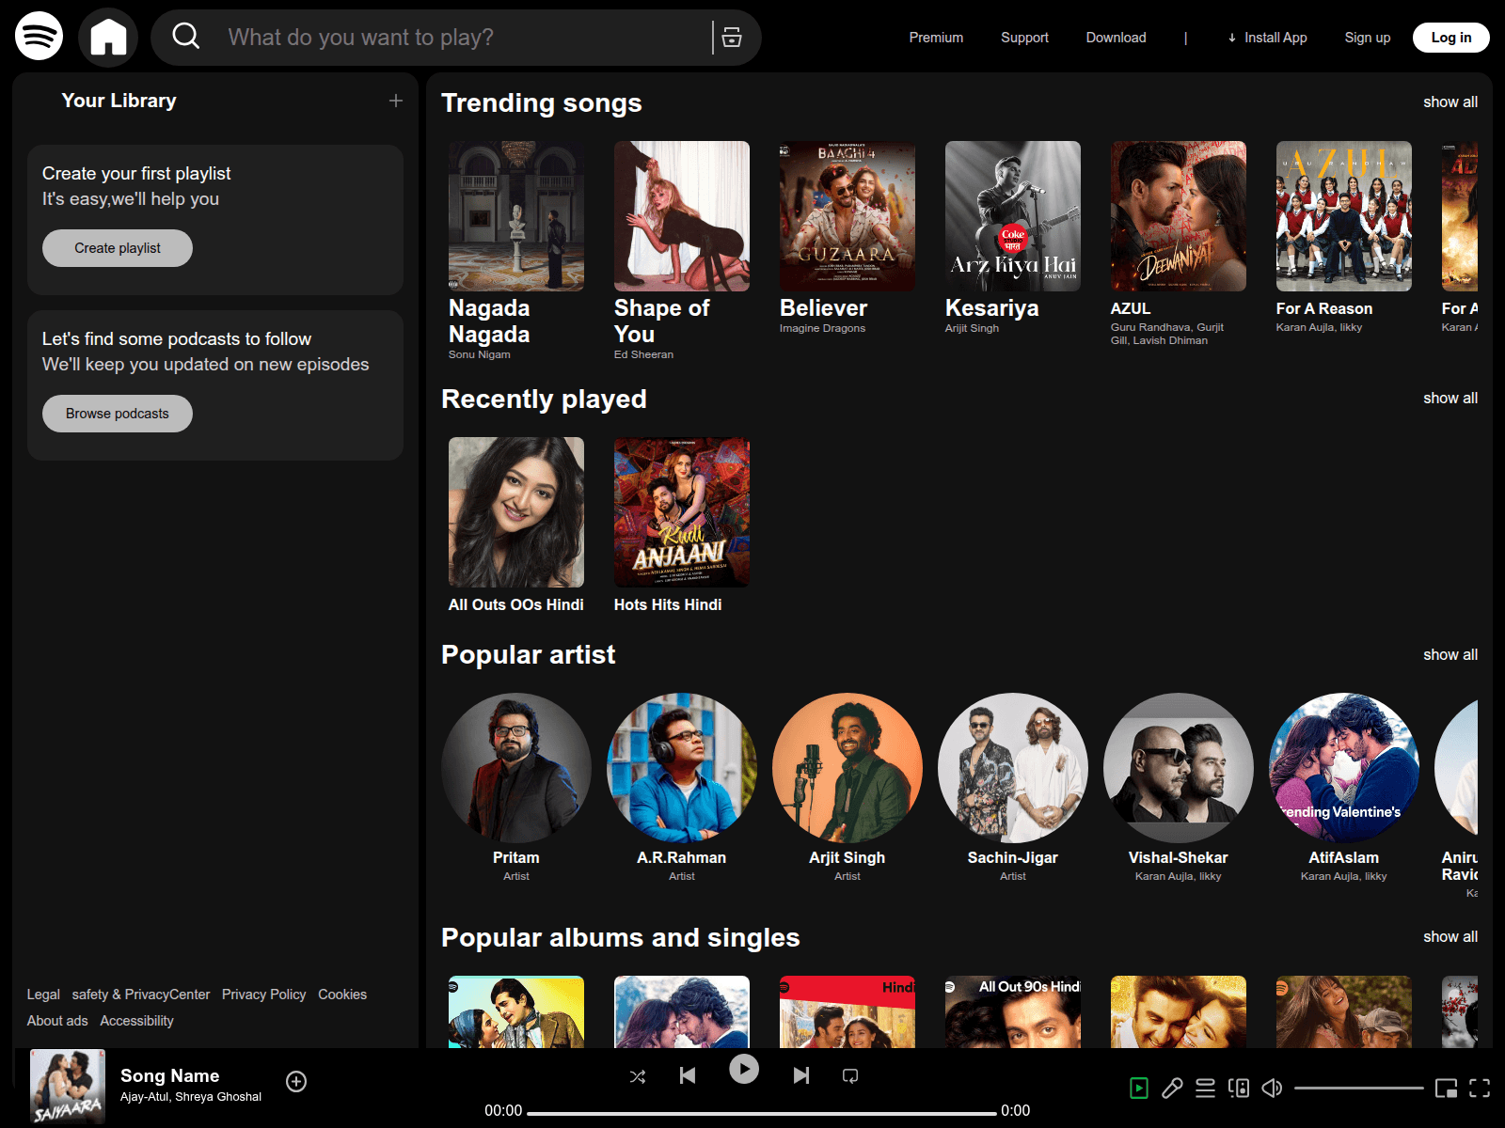
Task: Open the Support link
Action: (x=1024, y=38)
